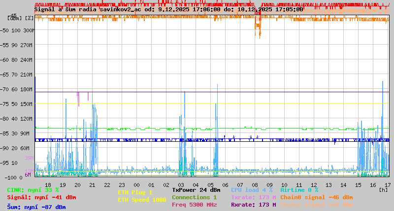The width and height of the screenshot is (394, 211).
Task: Select hour '18' on the time axis
Action: pyautogui.click(x=48, y=185)
